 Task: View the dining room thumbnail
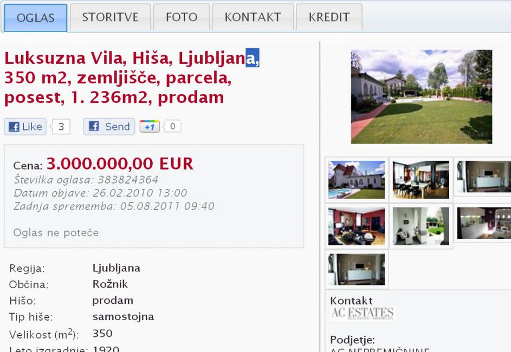click(x=421, y=180)
